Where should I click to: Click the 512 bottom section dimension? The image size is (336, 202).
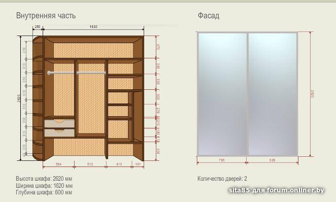point(90,164)
